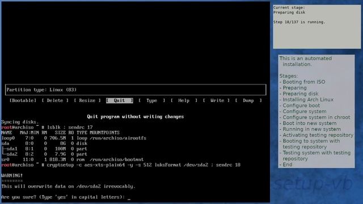Select the Dump menu option
This screenshot has width=363, height=204.
[x=248, y=100]
